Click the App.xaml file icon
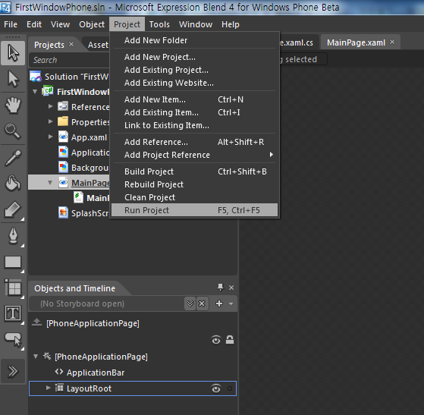The height and width of the screenshot is (415, 424). pyautogui.click(x=63, y=137)
